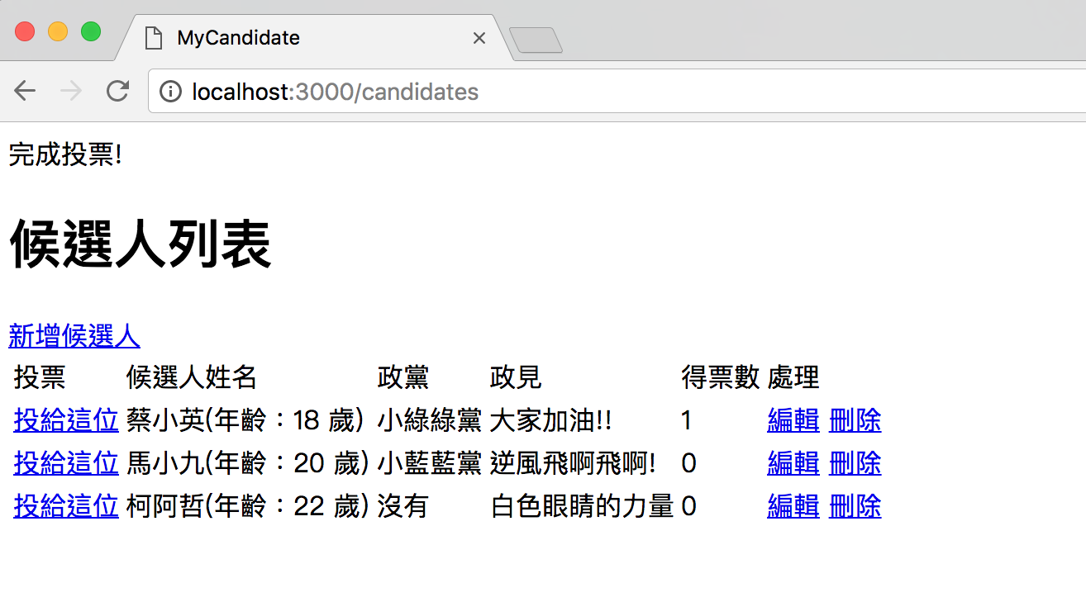Edit candidate 馬小九 with 編輯
Viewport: 1086px width, 616px height.
793,463
